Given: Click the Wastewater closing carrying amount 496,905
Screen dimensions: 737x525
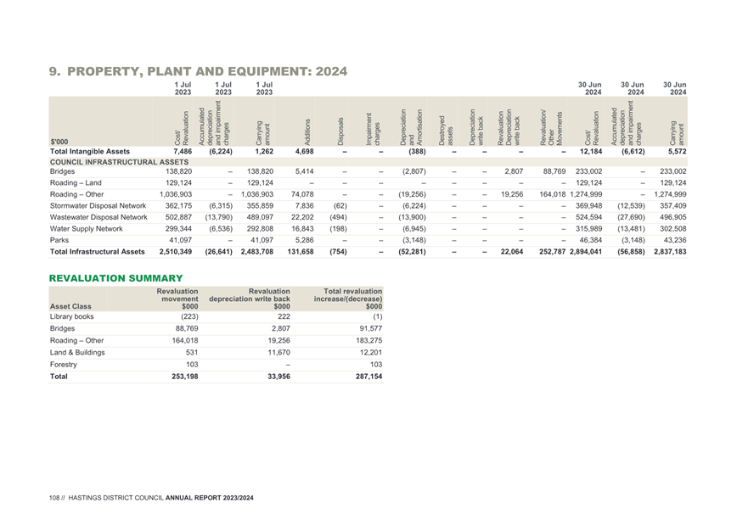Looking at the screenshot, I should [673, 217].
